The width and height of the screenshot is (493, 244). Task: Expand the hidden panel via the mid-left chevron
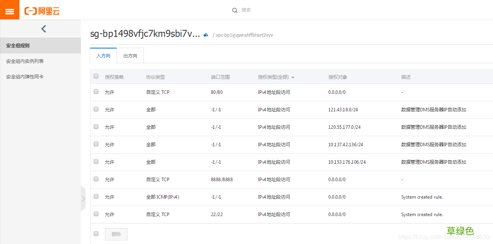[83, 198]
